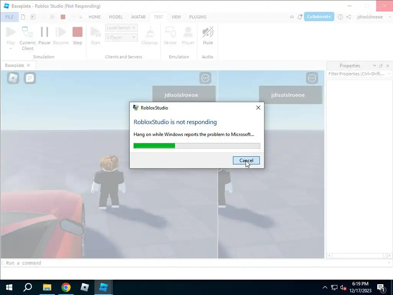Switch to the HOME ribbon tab
The width and height of the screenshot is (393, 295).
click(94, 17)
